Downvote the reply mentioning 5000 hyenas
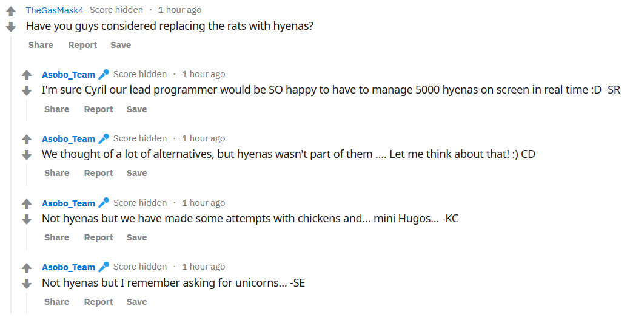The height and width of the screenshot is (323, 630). tap(26, 91)
